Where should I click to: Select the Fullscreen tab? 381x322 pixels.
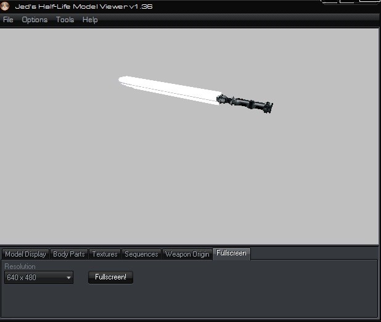tap(231, 254)
